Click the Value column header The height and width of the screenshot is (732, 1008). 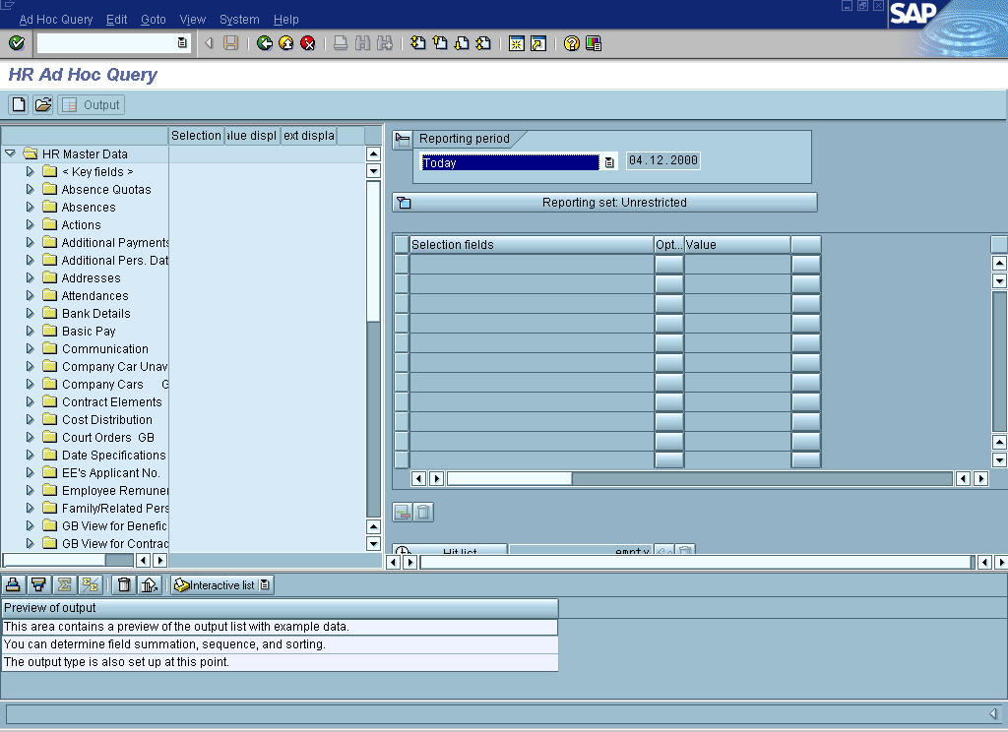737,245
